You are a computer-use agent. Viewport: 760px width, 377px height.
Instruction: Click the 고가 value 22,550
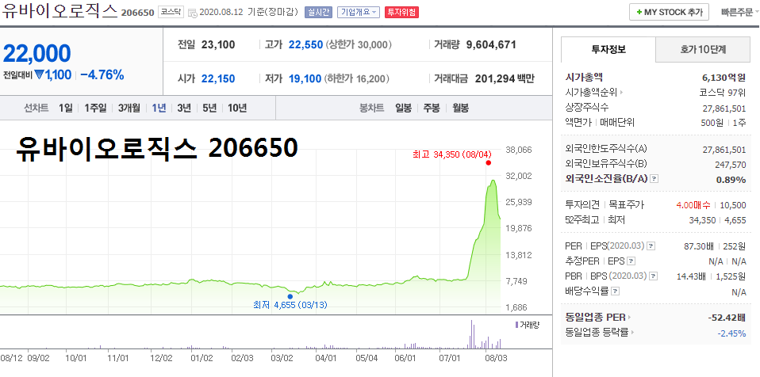(x=306, y=45)
